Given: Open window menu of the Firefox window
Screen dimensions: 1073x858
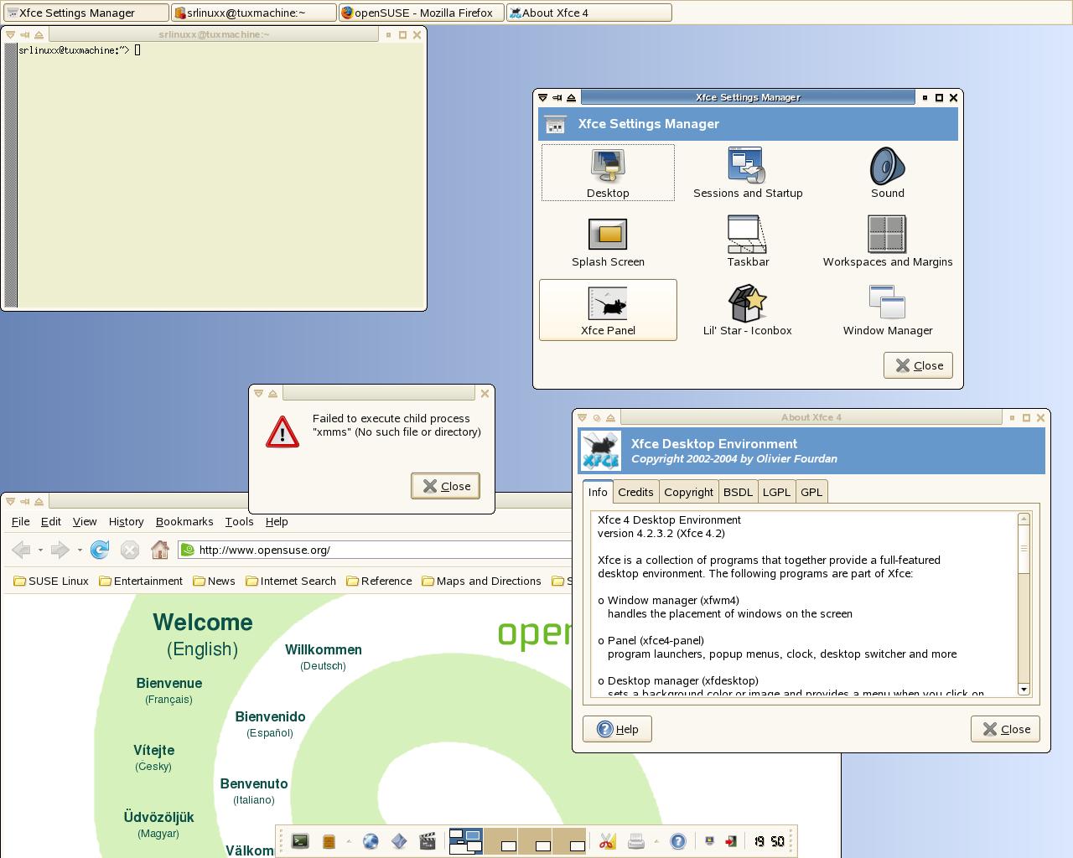Looking at the screenshot, I should click(x=10, y=501).
